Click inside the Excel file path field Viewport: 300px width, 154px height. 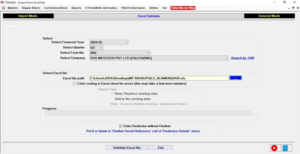click(x=159, y=78)
